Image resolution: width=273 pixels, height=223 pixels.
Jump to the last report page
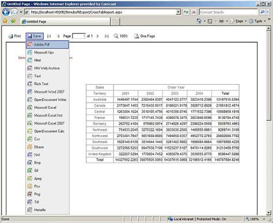coord(107,36)
